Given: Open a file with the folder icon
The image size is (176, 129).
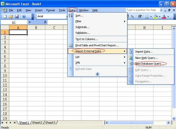Looking at the screenshot, I should 11,17.
